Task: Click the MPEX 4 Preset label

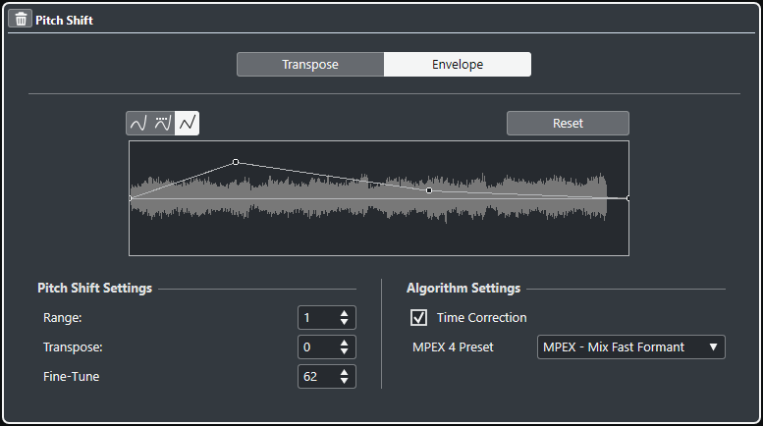Action: [x=453, y=346]
